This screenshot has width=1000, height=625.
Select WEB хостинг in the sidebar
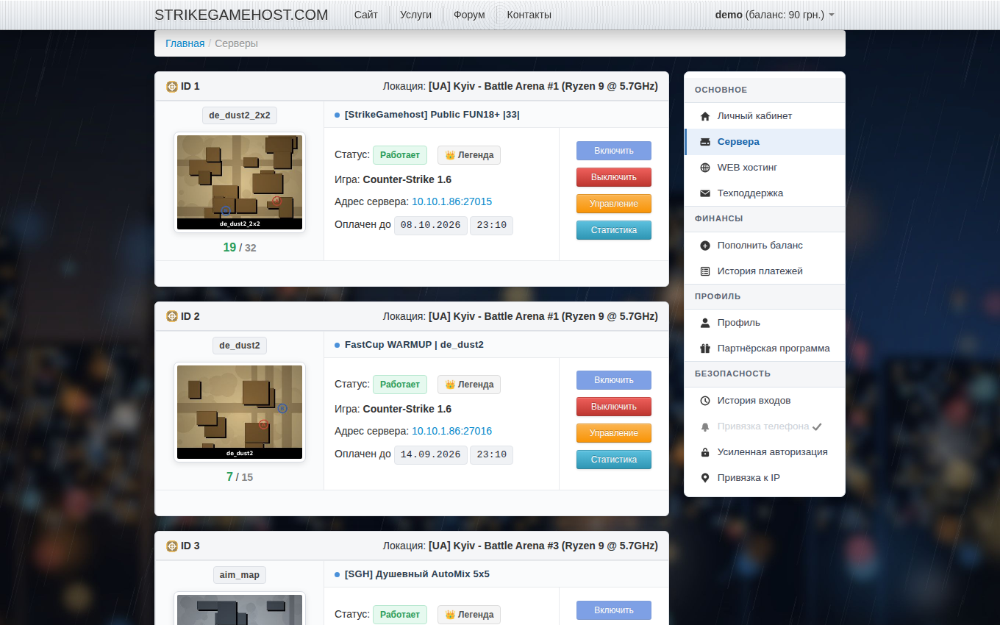765,168
